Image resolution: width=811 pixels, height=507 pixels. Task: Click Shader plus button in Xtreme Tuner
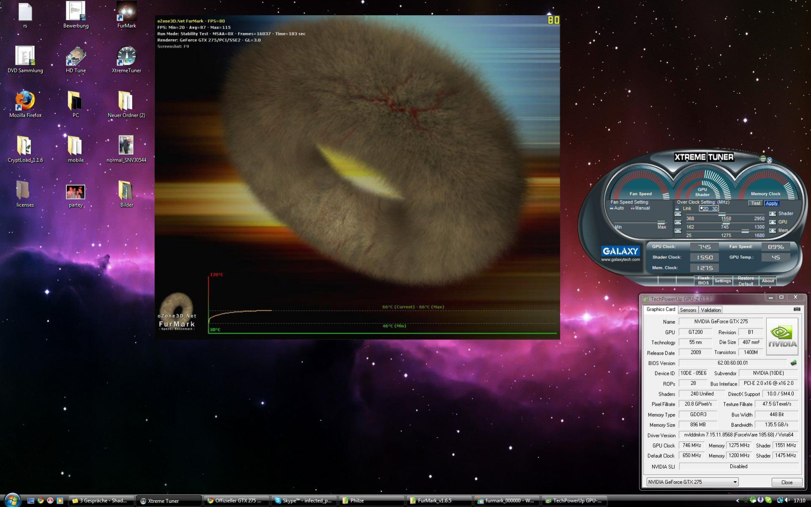773,214
